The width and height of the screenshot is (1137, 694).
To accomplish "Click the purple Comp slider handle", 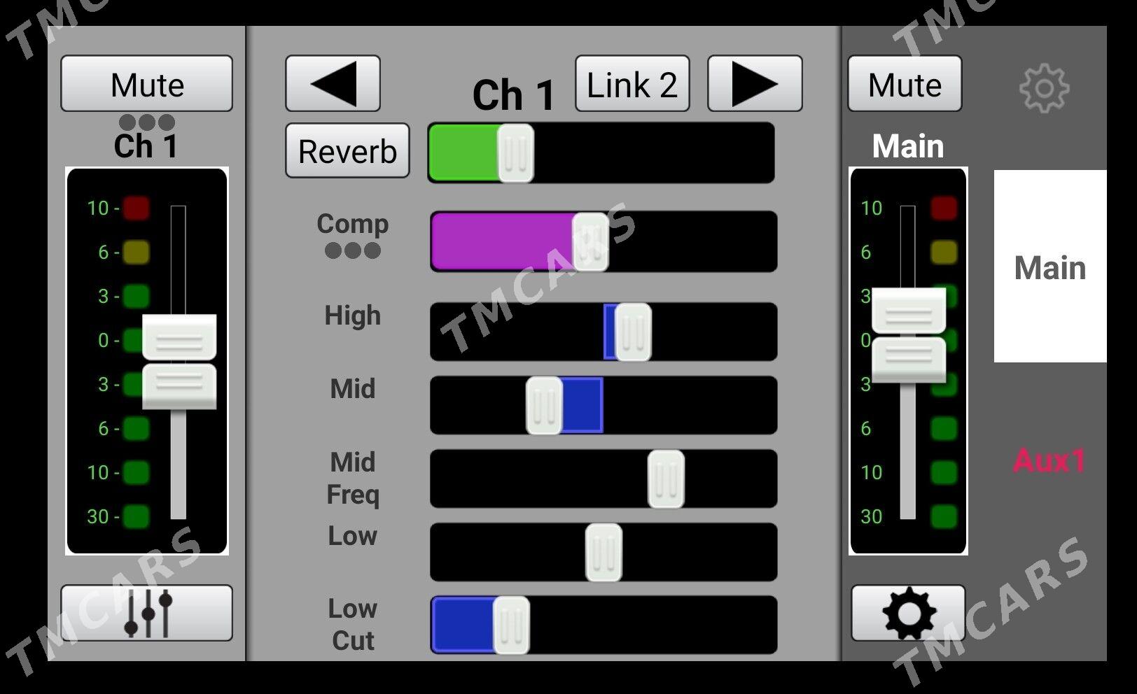I will pyautogui.click(x=590, y=241).
